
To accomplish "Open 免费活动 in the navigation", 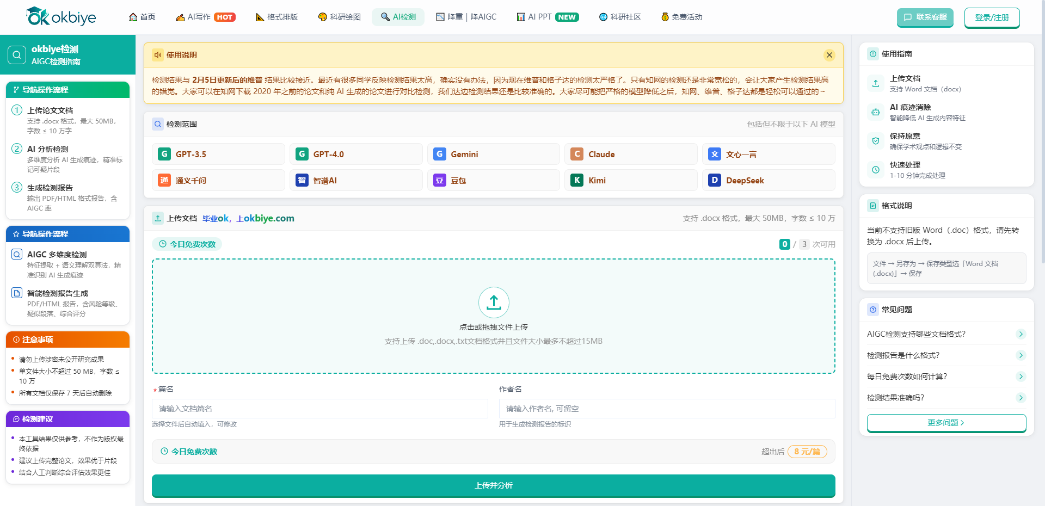I will click(x=681, y=17).
